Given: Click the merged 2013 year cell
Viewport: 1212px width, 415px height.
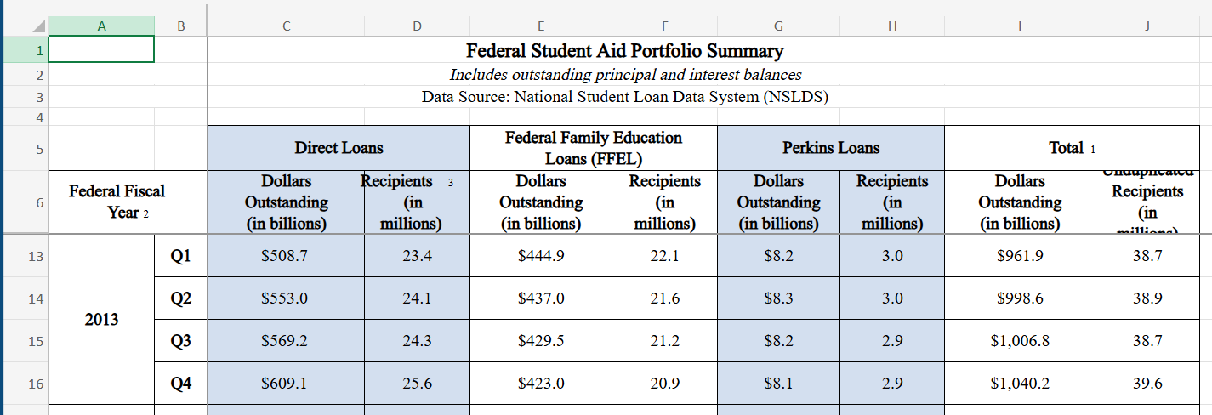Looking at the screenshot, I should click(x=102, y=320).
